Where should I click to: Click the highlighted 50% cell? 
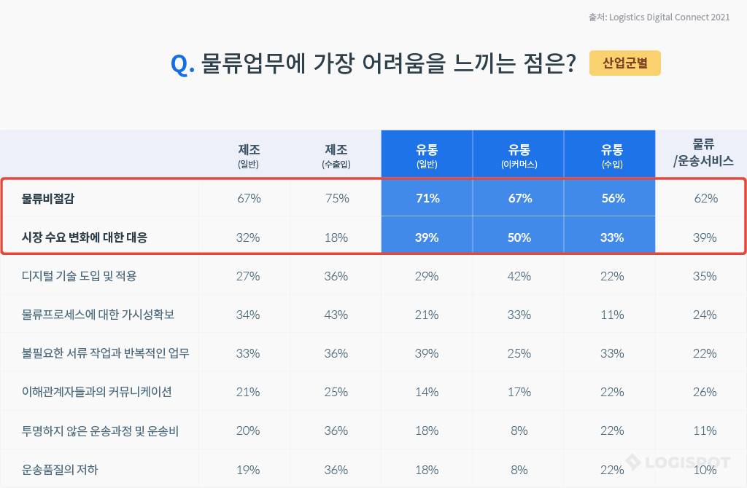(x=519, y=237)
